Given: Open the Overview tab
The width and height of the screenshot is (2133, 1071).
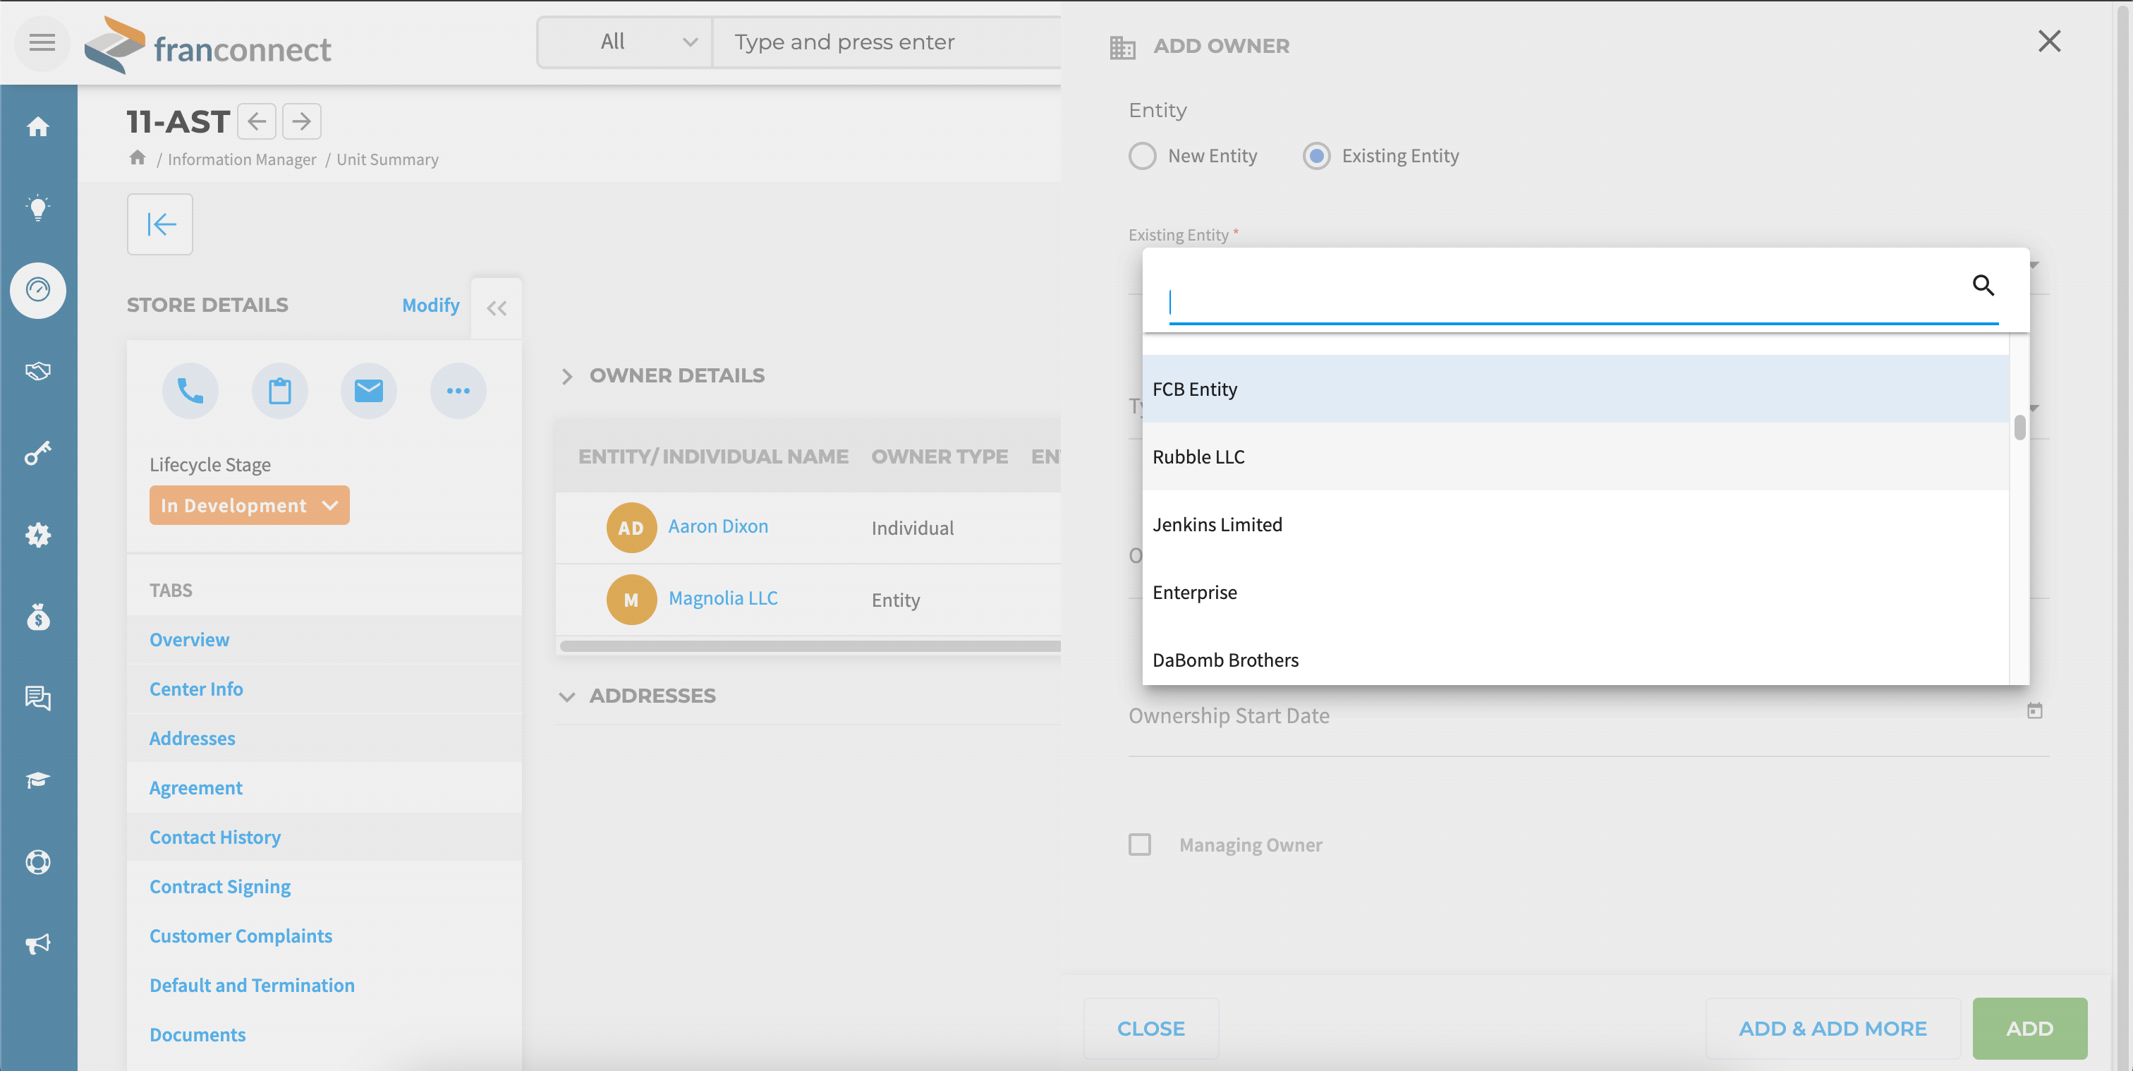Looking at the screenshot, I should (x=190, y=639).
